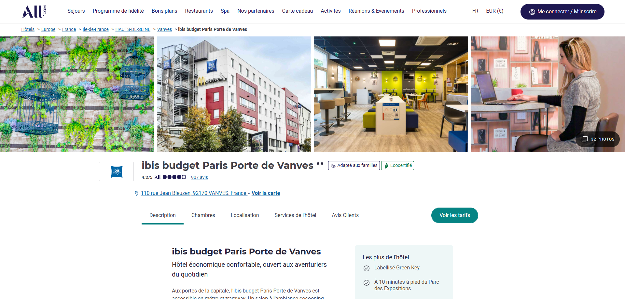Go to Vanves in the breadcrumb

click(164, 29)
